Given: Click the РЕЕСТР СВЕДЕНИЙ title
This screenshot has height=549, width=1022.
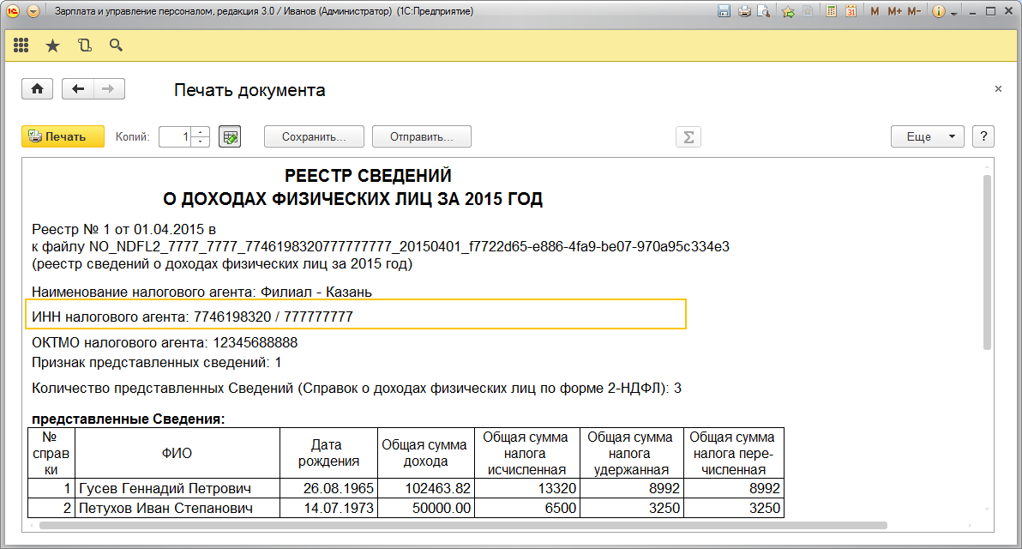Looking at the screenshot, I should point(369,175).
